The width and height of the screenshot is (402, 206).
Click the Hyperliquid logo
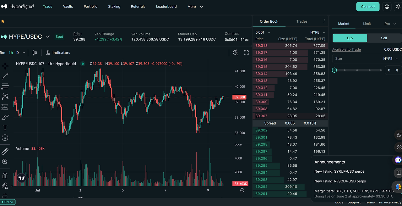(18, 6)
